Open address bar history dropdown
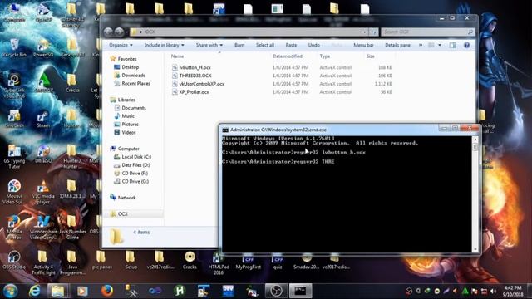 tap(365, 32)
